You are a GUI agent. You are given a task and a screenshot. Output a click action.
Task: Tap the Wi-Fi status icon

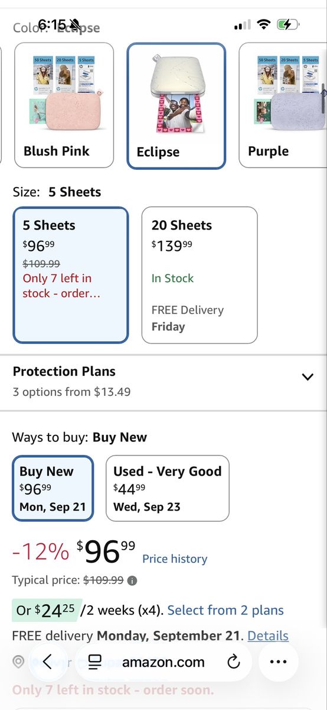264,24
